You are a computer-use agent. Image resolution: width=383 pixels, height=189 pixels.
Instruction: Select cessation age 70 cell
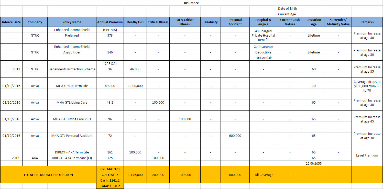click(314, 86)
